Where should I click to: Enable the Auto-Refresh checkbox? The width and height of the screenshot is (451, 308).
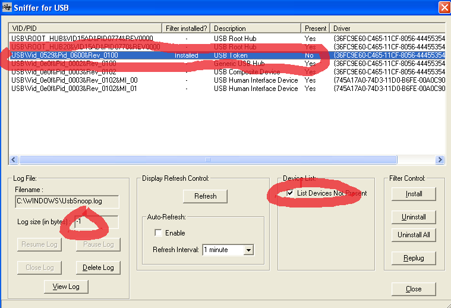point(158,233)
